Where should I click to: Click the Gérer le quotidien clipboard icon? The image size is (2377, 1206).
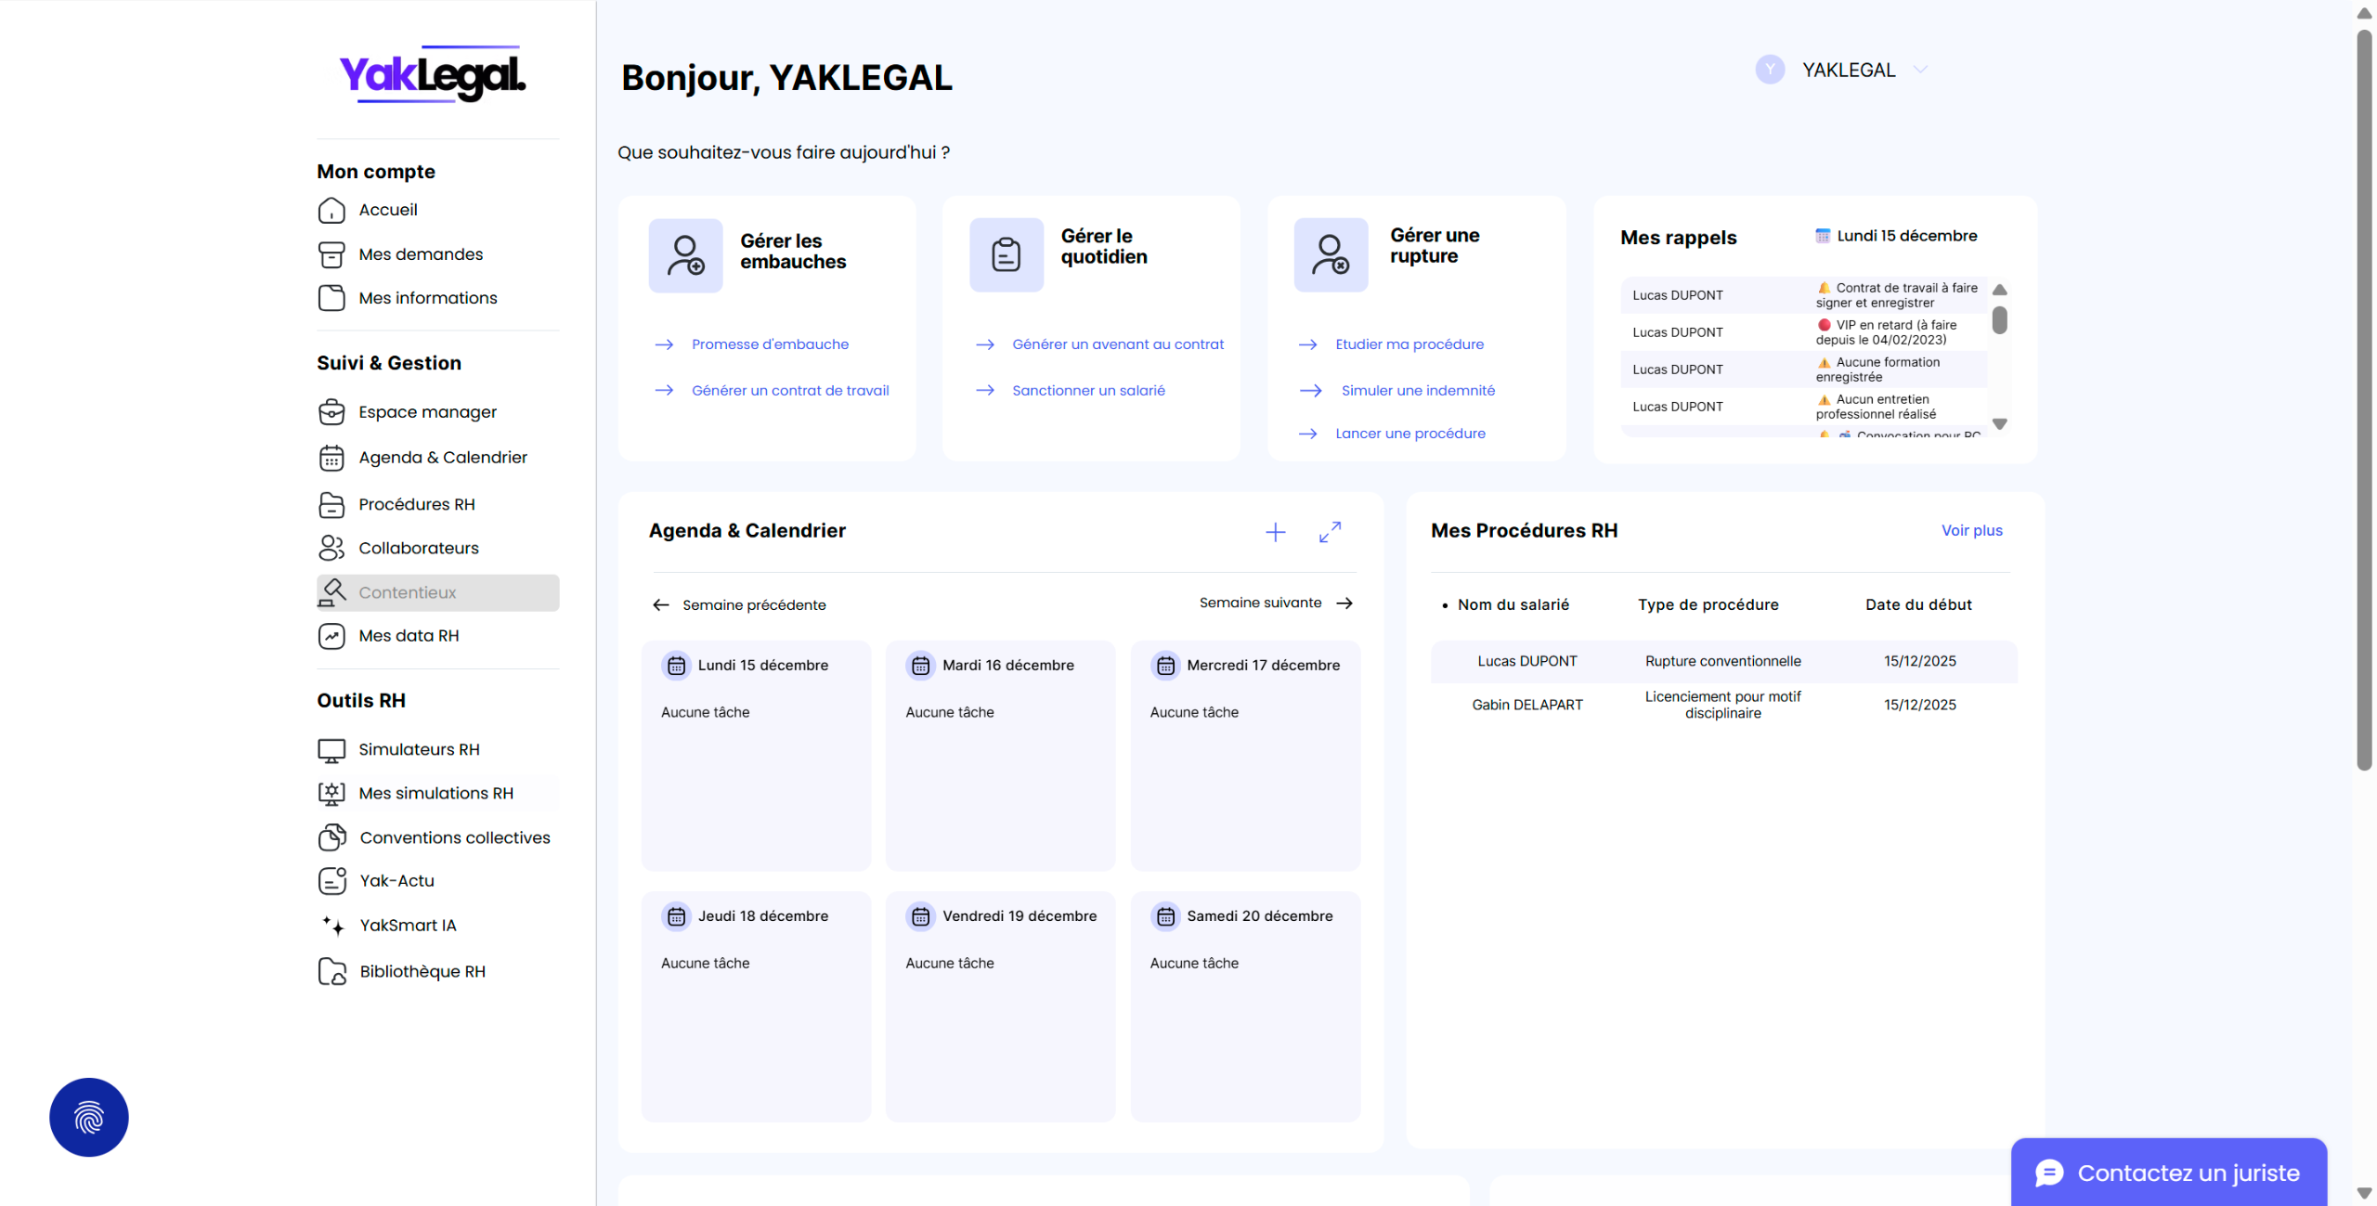pos(1007,255)
